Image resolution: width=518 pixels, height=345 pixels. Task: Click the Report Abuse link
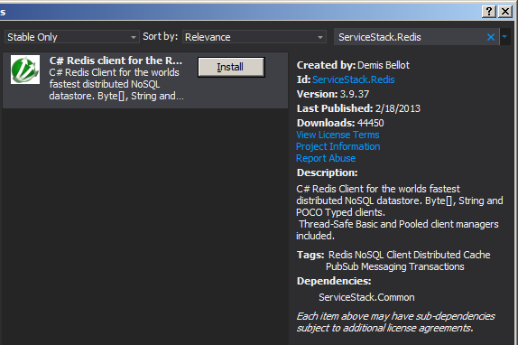[x=326, y=158]
